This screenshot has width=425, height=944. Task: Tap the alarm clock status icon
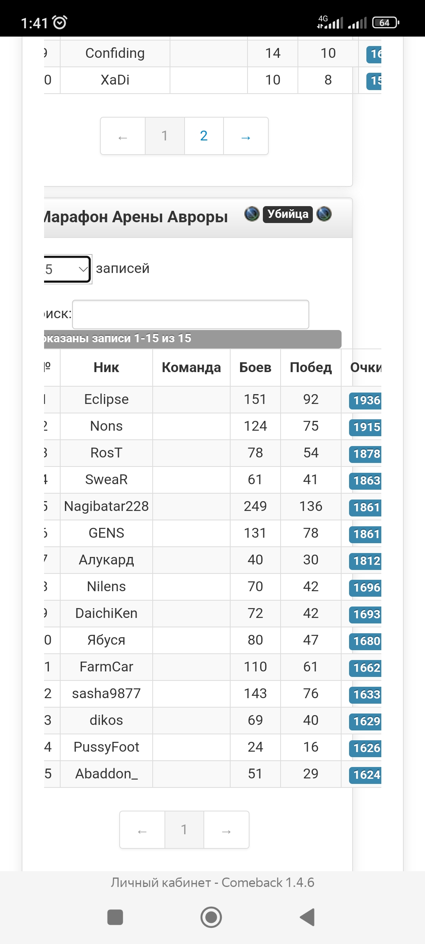click(60, 22)
